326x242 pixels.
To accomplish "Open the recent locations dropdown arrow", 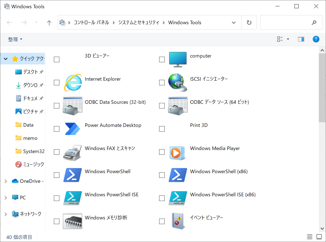I will click(36, 22).
